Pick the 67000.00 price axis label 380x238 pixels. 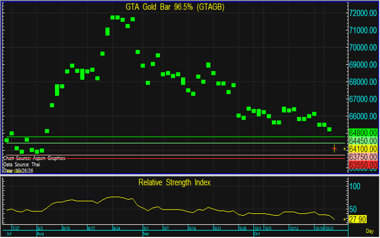click(363, 99)
